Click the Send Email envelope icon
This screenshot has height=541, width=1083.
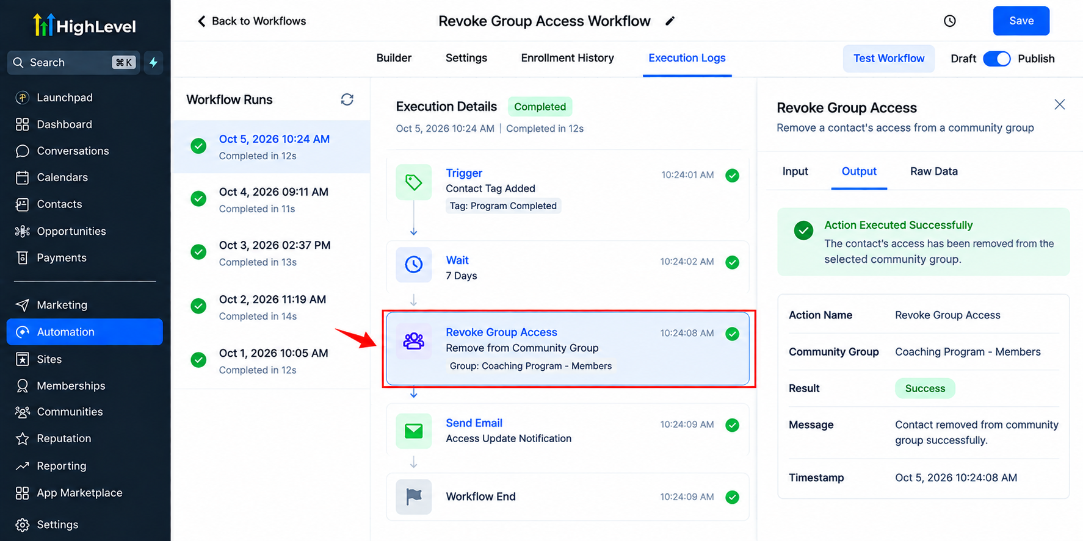pos(413,431)
